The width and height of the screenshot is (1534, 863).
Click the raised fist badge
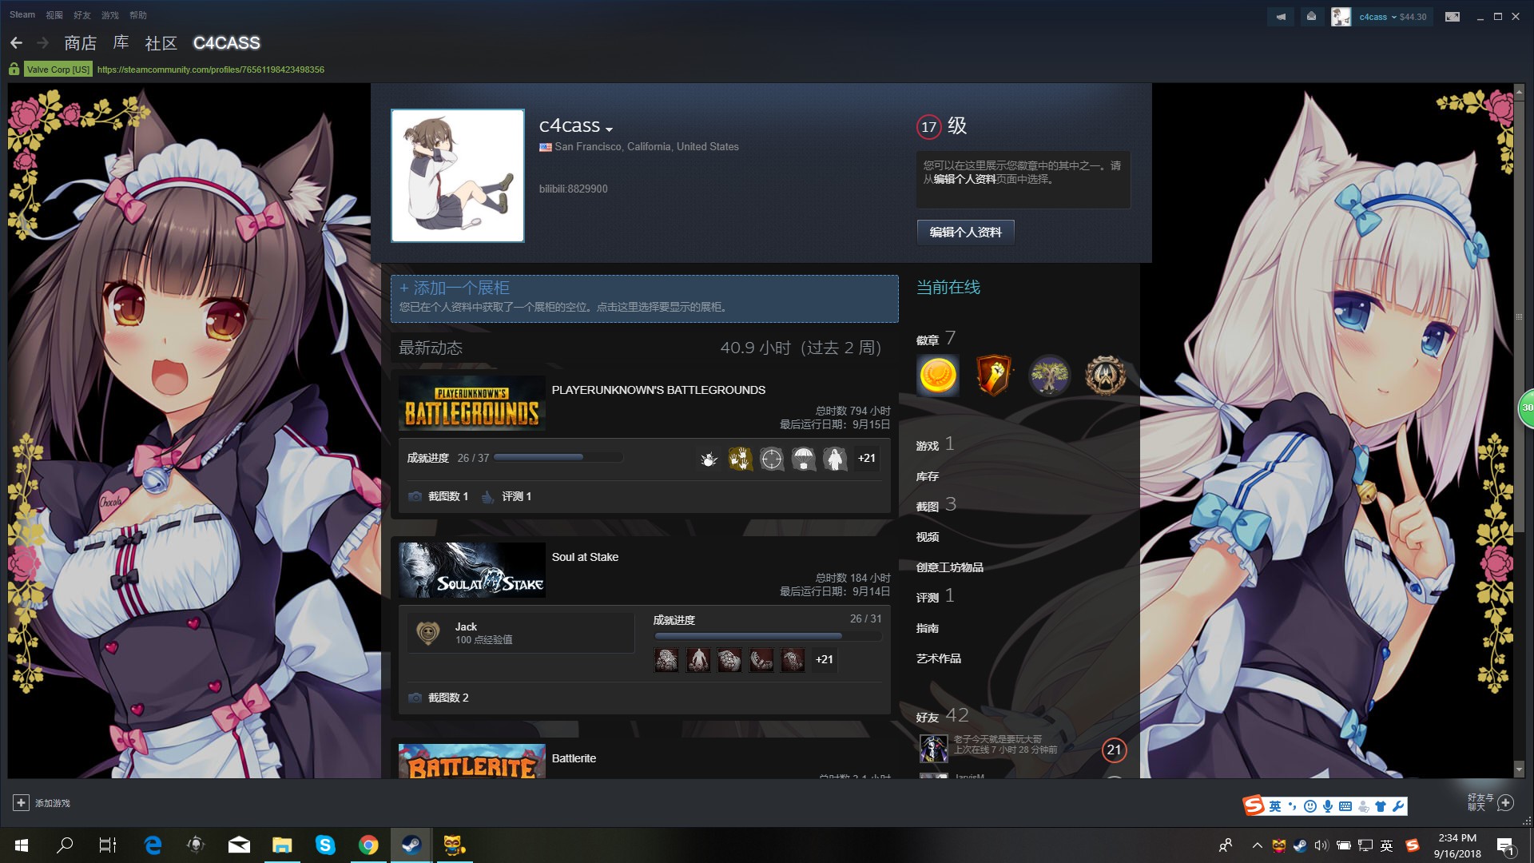[x=993, y=375]
